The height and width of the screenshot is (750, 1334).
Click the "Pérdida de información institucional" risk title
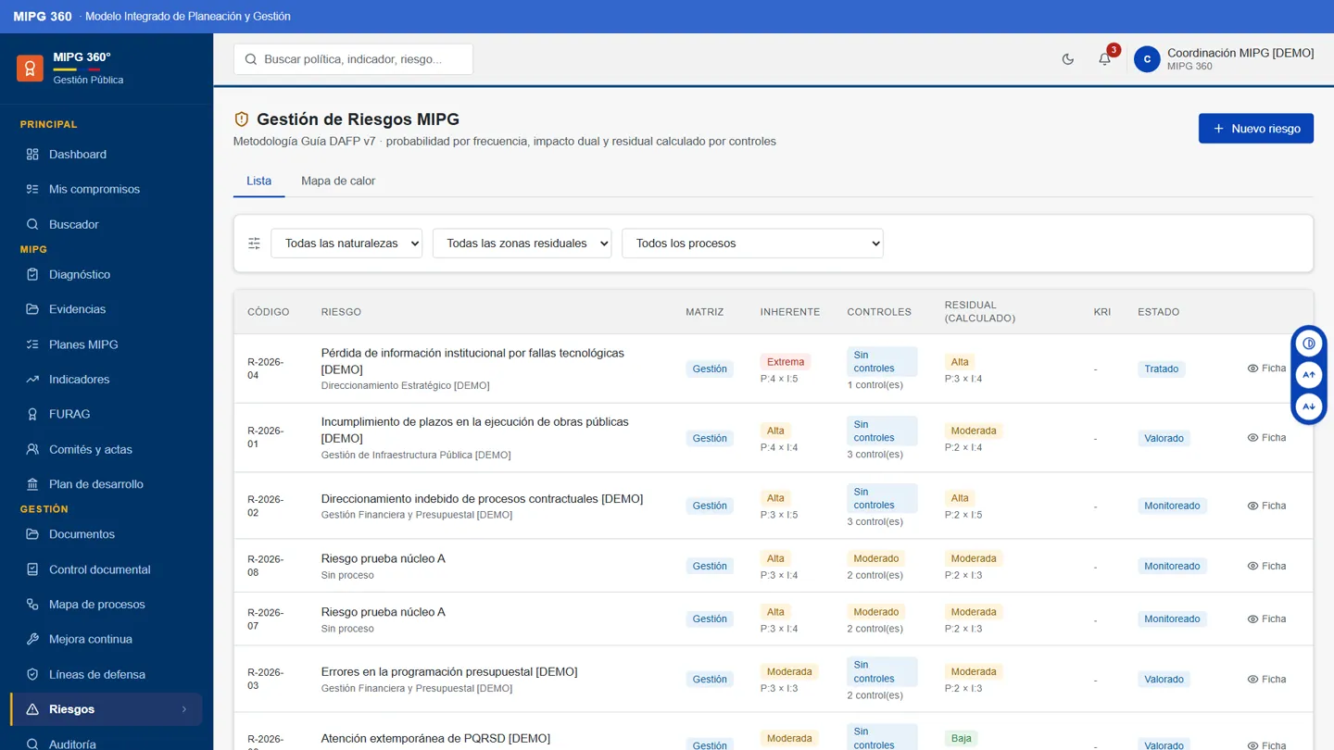[472, 361]
